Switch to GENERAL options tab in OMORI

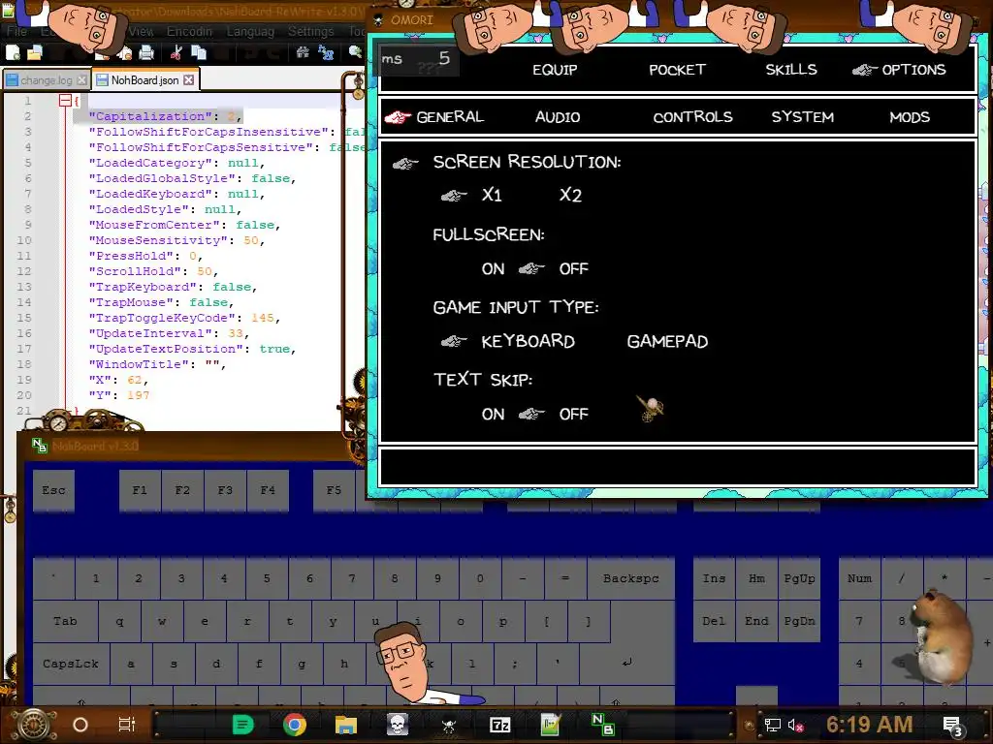coord(450,117)
